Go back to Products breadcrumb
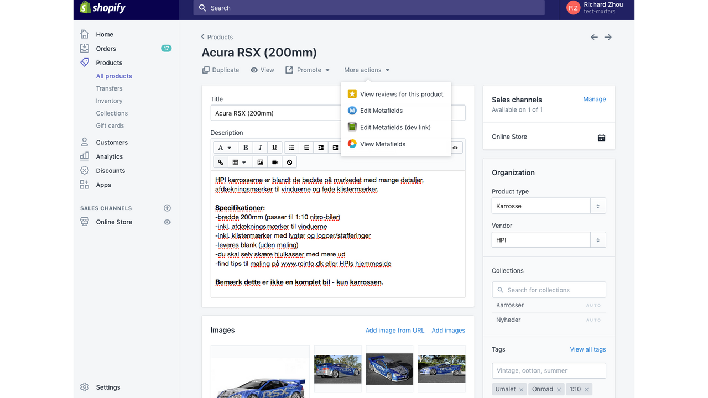708x398 pixels. coord(217,37)
